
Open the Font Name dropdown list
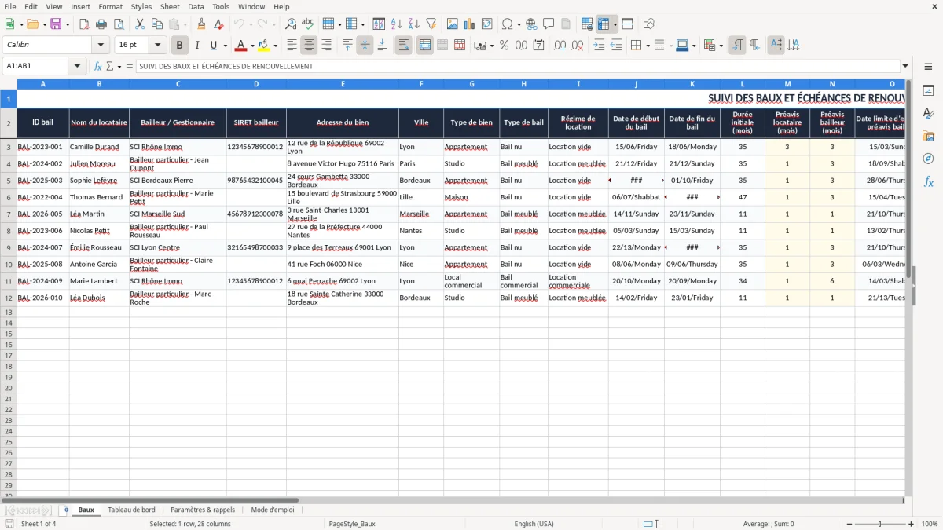tap(101, 46)
